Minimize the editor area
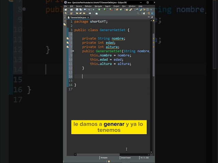The height and width of the screenshot is (163, 218). pos(149,17)
